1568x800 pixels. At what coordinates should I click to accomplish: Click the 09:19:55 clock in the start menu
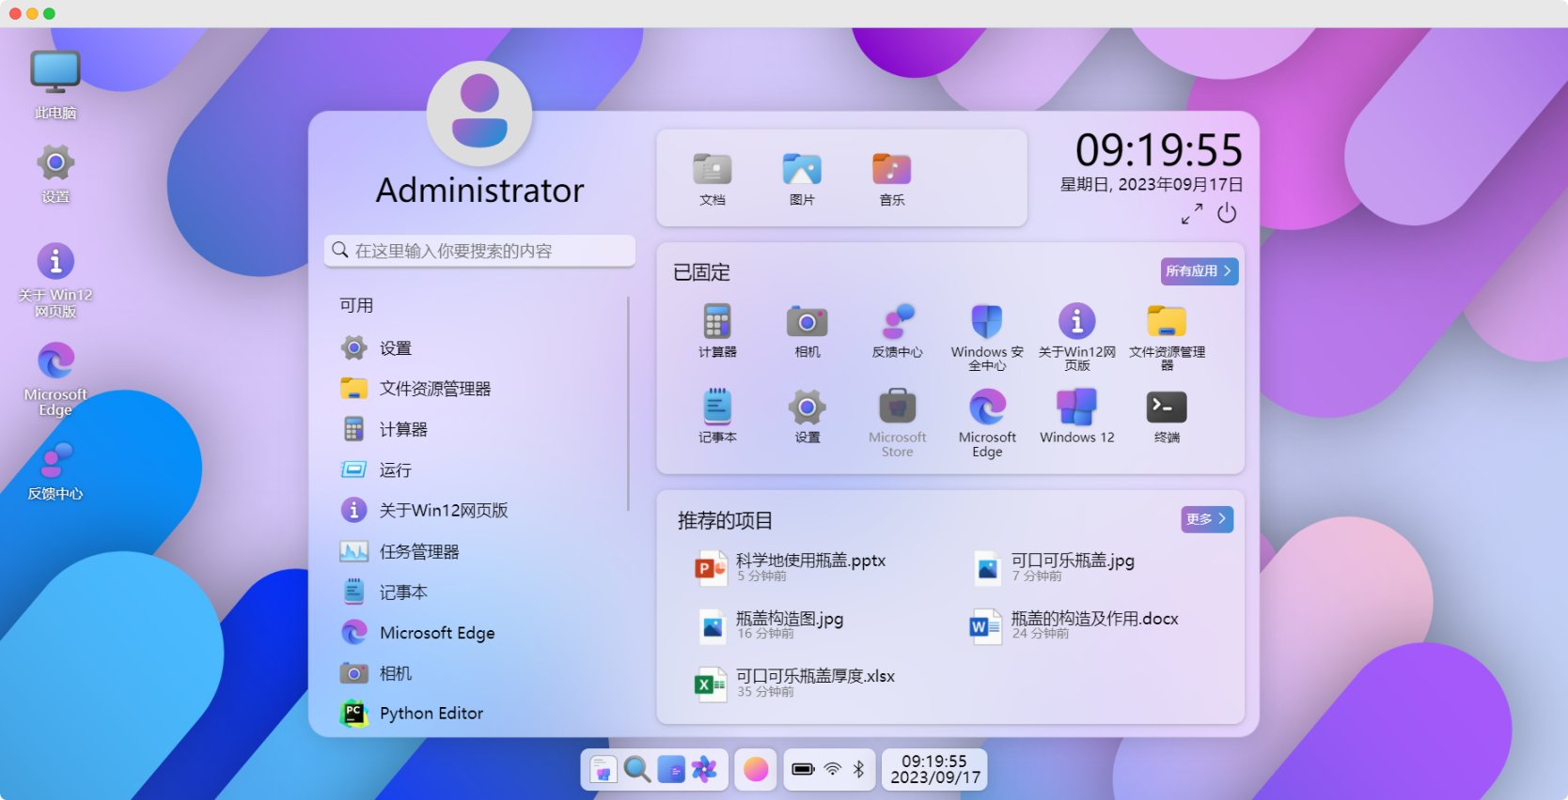[1159, 150]
